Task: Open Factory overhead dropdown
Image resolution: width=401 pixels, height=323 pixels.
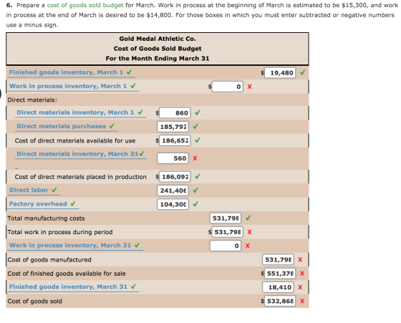Action: pyautogui.click(x=42, y=204)
